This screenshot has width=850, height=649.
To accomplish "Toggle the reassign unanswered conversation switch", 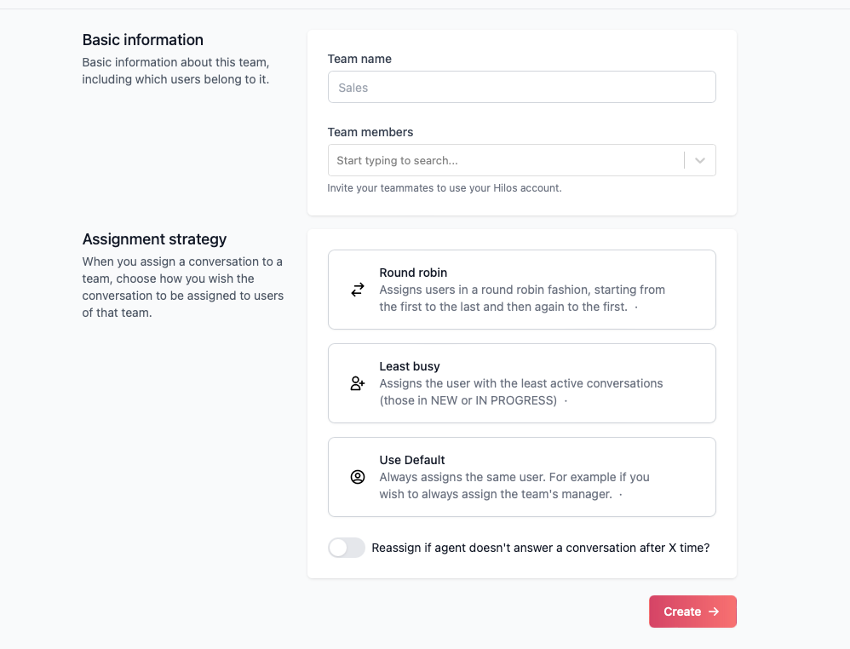I will pos(347,548).
